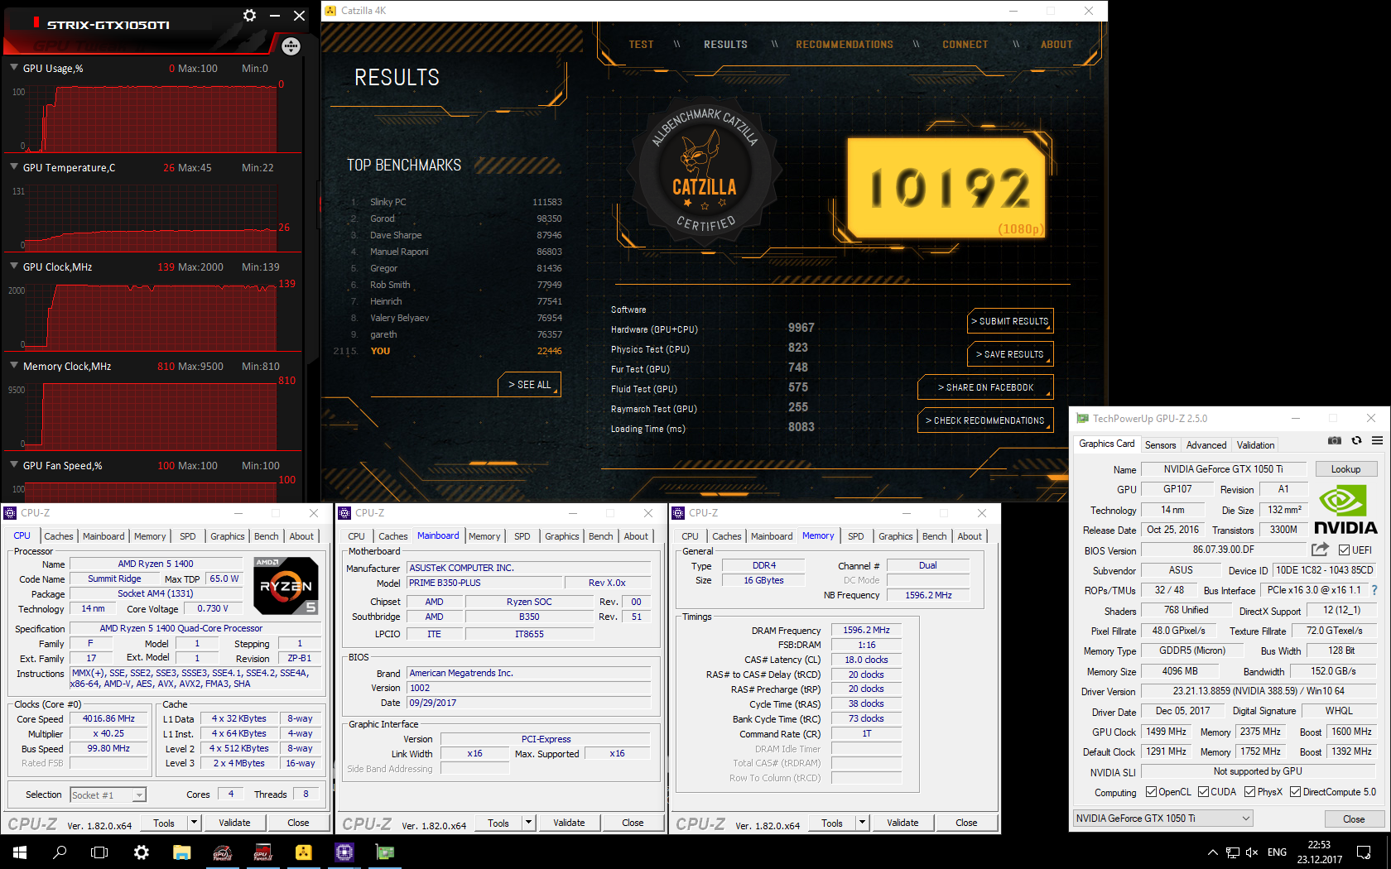Collapse GPU Temperature graph section
Screen dimensions: 1391x869
click(x=14, y=167)
